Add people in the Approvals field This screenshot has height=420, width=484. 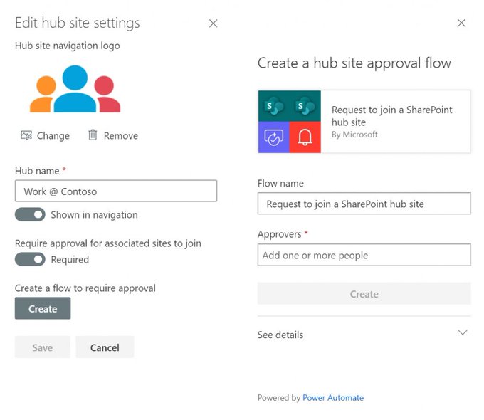coord(364,255)
